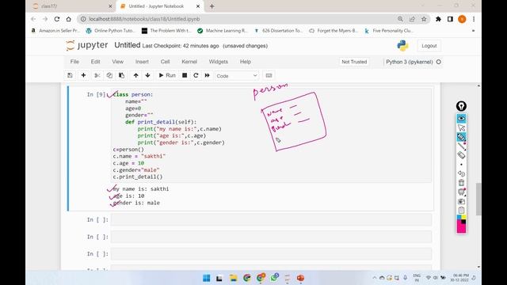This screenshot has height=285, width=507.
Task: Open the File menu
Action: click(74, 62)
